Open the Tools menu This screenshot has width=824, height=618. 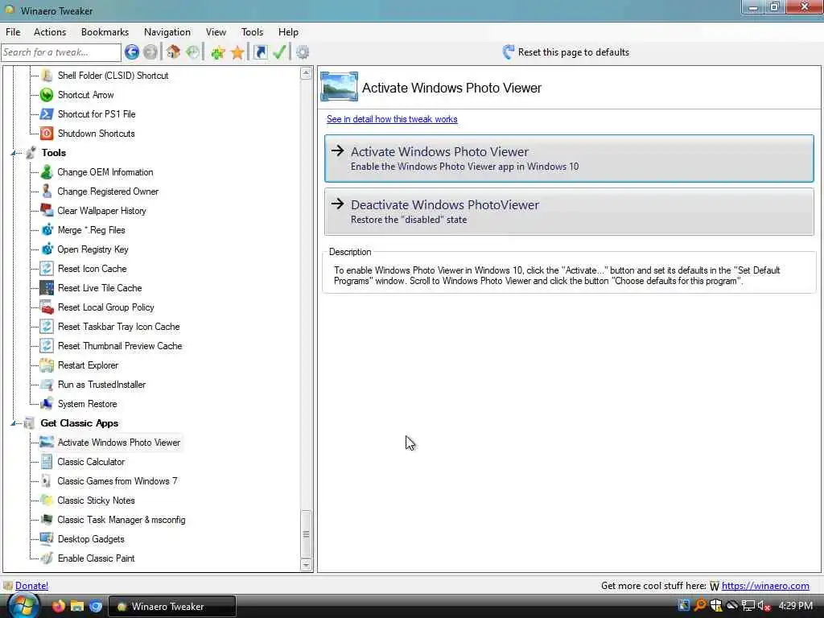252,32
